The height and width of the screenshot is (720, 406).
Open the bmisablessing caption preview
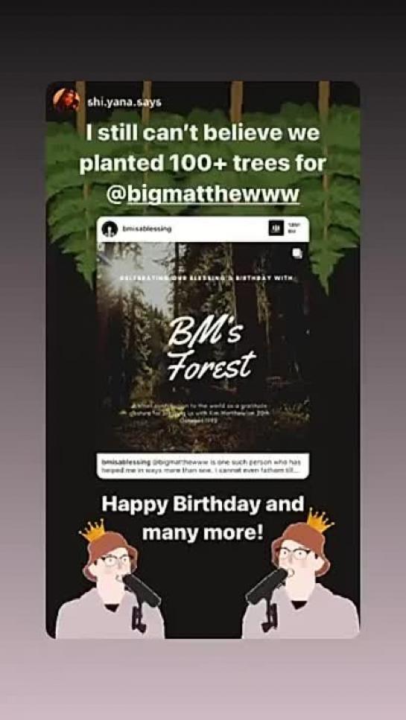click(203, 465)
